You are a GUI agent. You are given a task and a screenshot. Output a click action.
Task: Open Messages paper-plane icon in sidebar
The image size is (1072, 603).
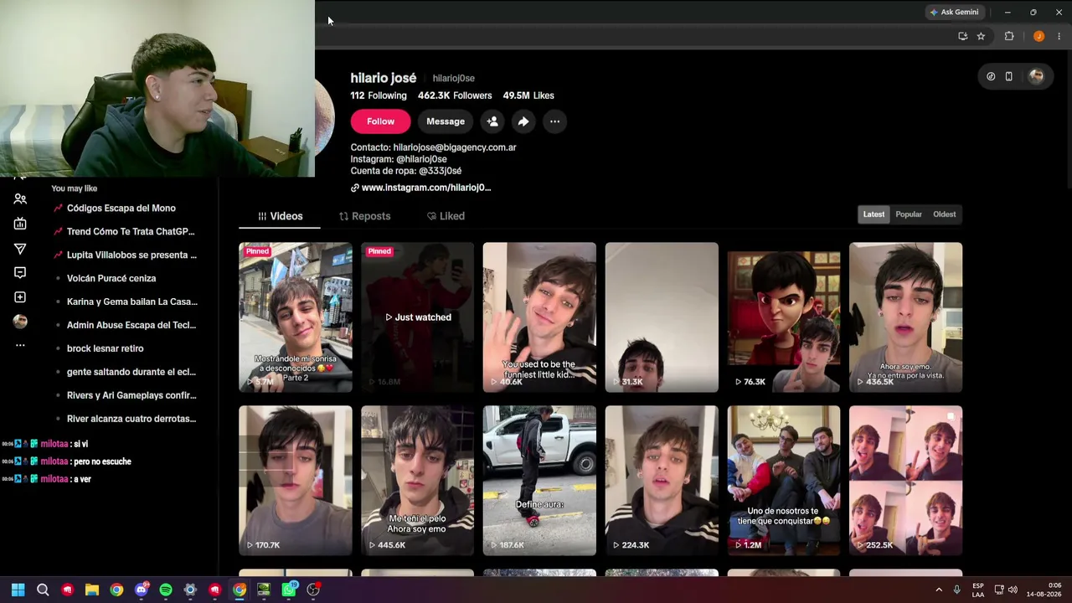coord(20,249)
